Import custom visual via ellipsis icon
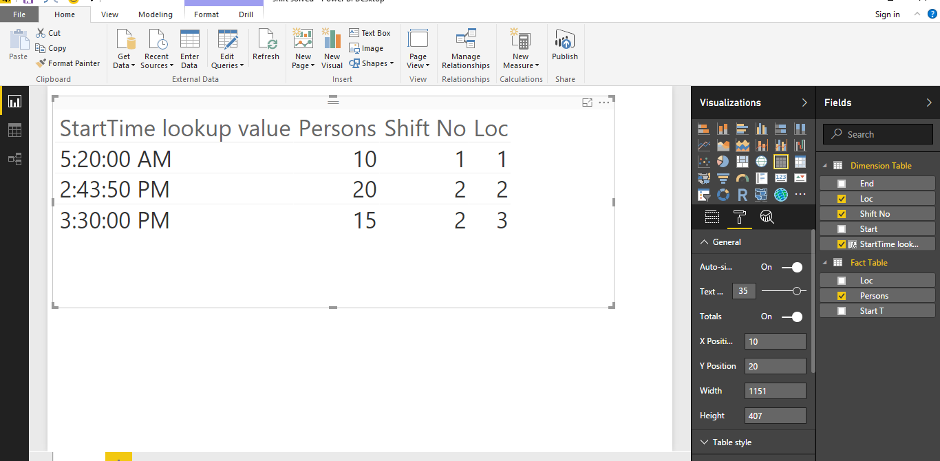 coord(800,195)
